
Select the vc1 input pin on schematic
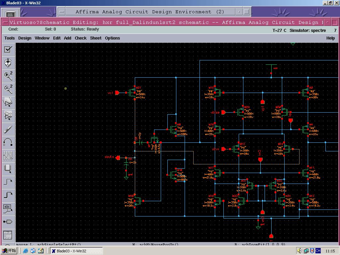[x=117, y=93]
